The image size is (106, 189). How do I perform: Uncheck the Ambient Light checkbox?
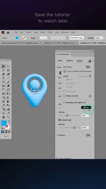point(59,120)
